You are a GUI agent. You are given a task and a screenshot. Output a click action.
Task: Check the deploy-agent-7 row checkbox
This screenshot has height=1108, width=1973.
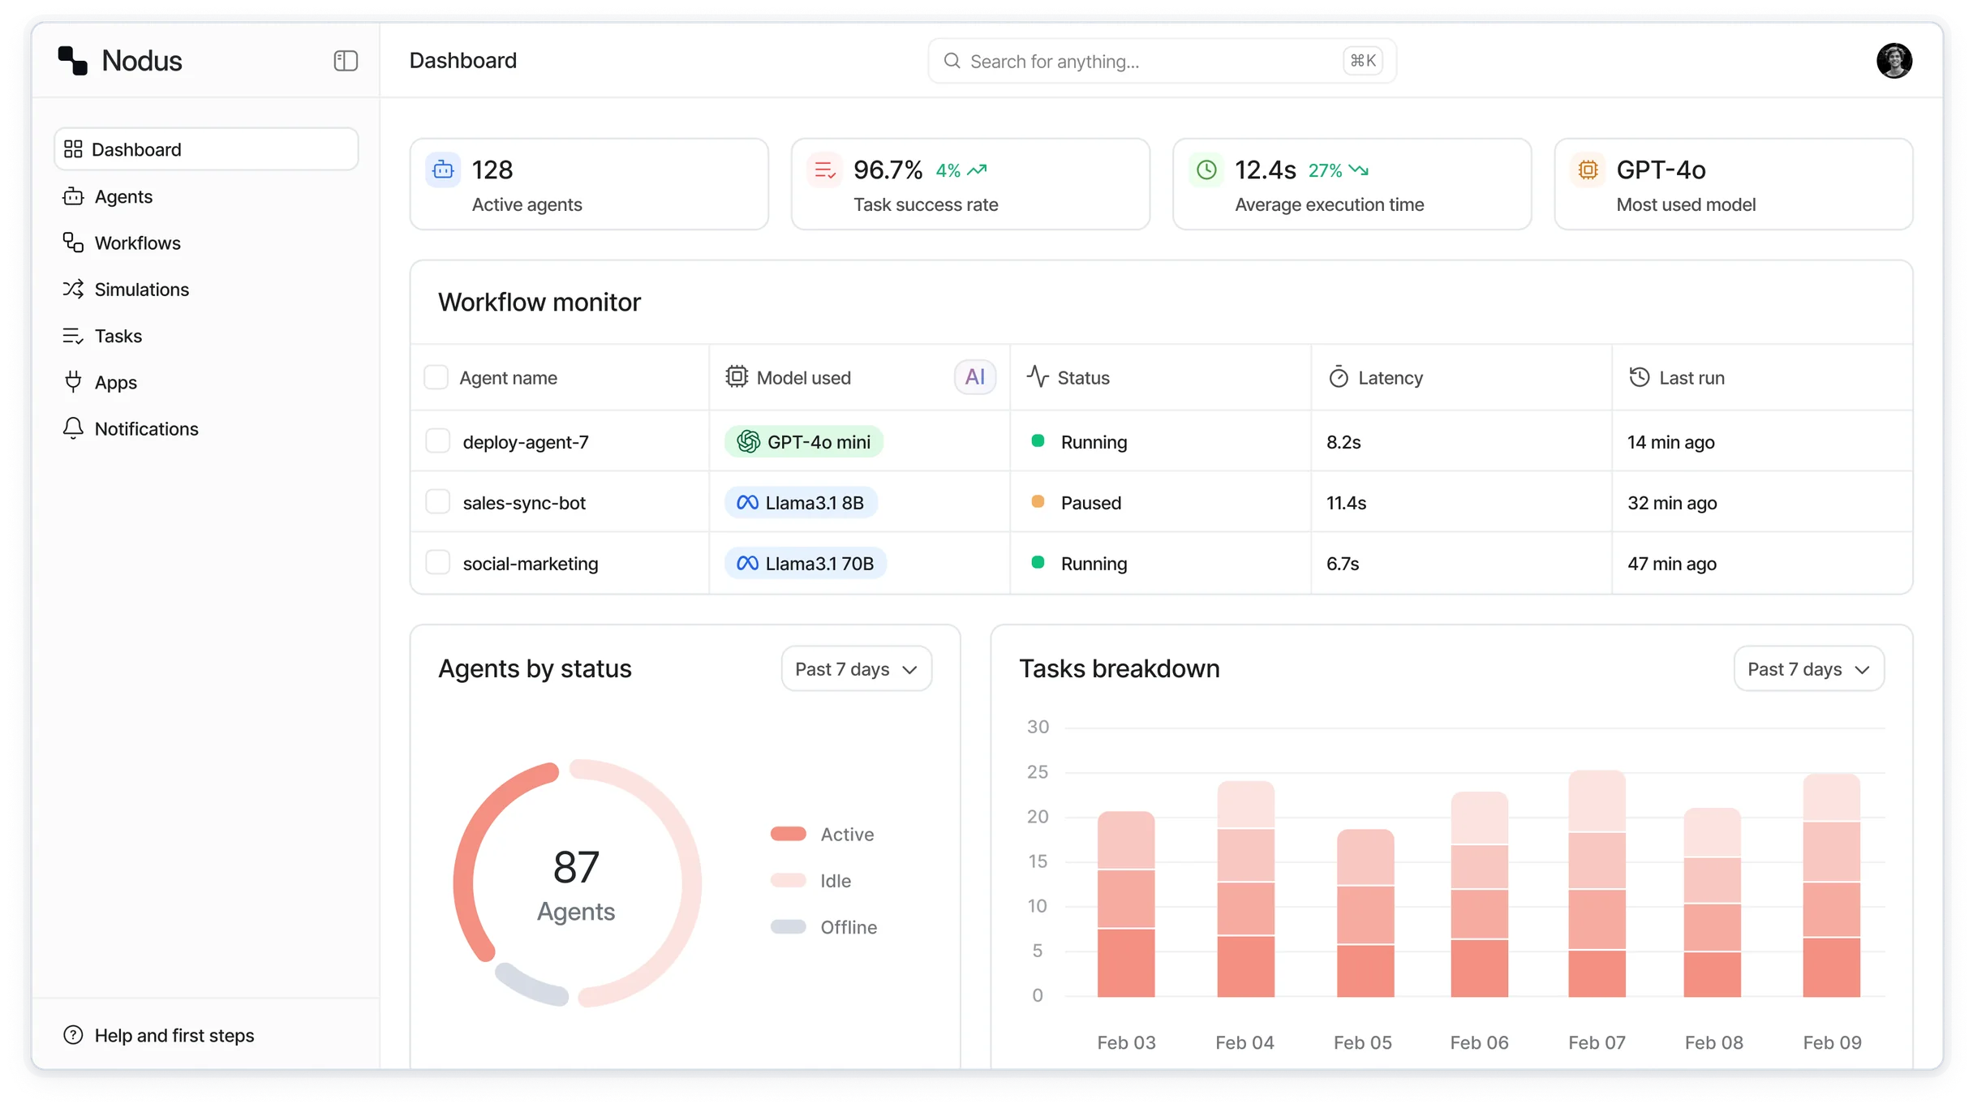[438, 441]
